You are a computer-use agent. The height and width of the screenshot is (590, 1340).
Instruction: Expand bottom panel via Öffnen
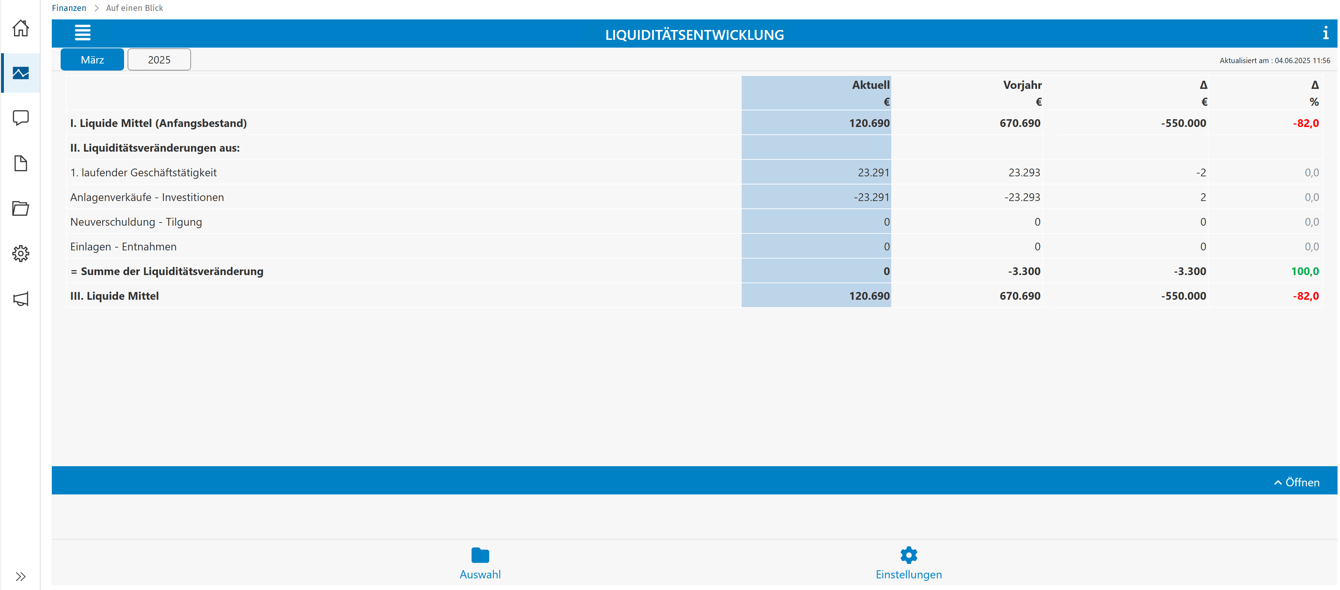[x=1297, y=482]
